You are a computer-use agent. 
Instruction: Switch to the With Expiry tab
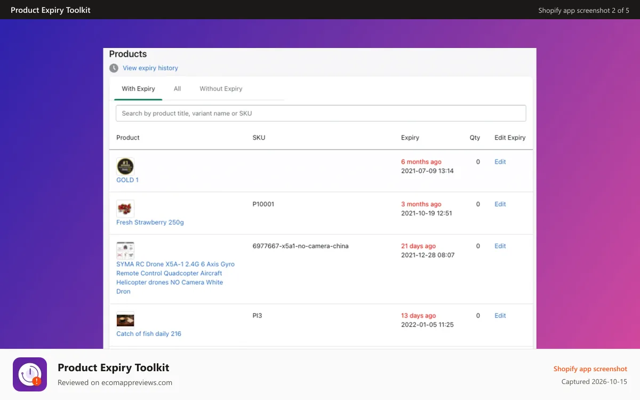[x=138, y=89]
